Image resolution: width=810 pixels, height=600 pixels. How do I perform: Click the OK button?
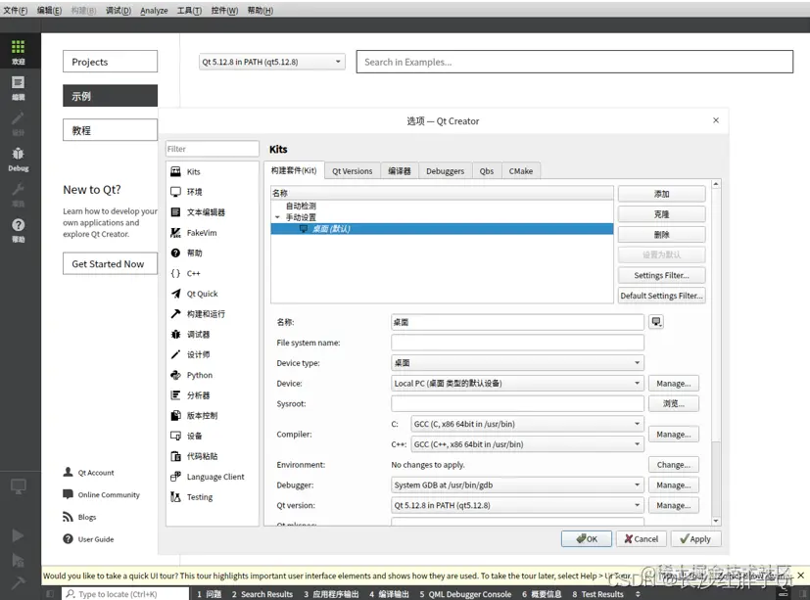click(587, 538)
